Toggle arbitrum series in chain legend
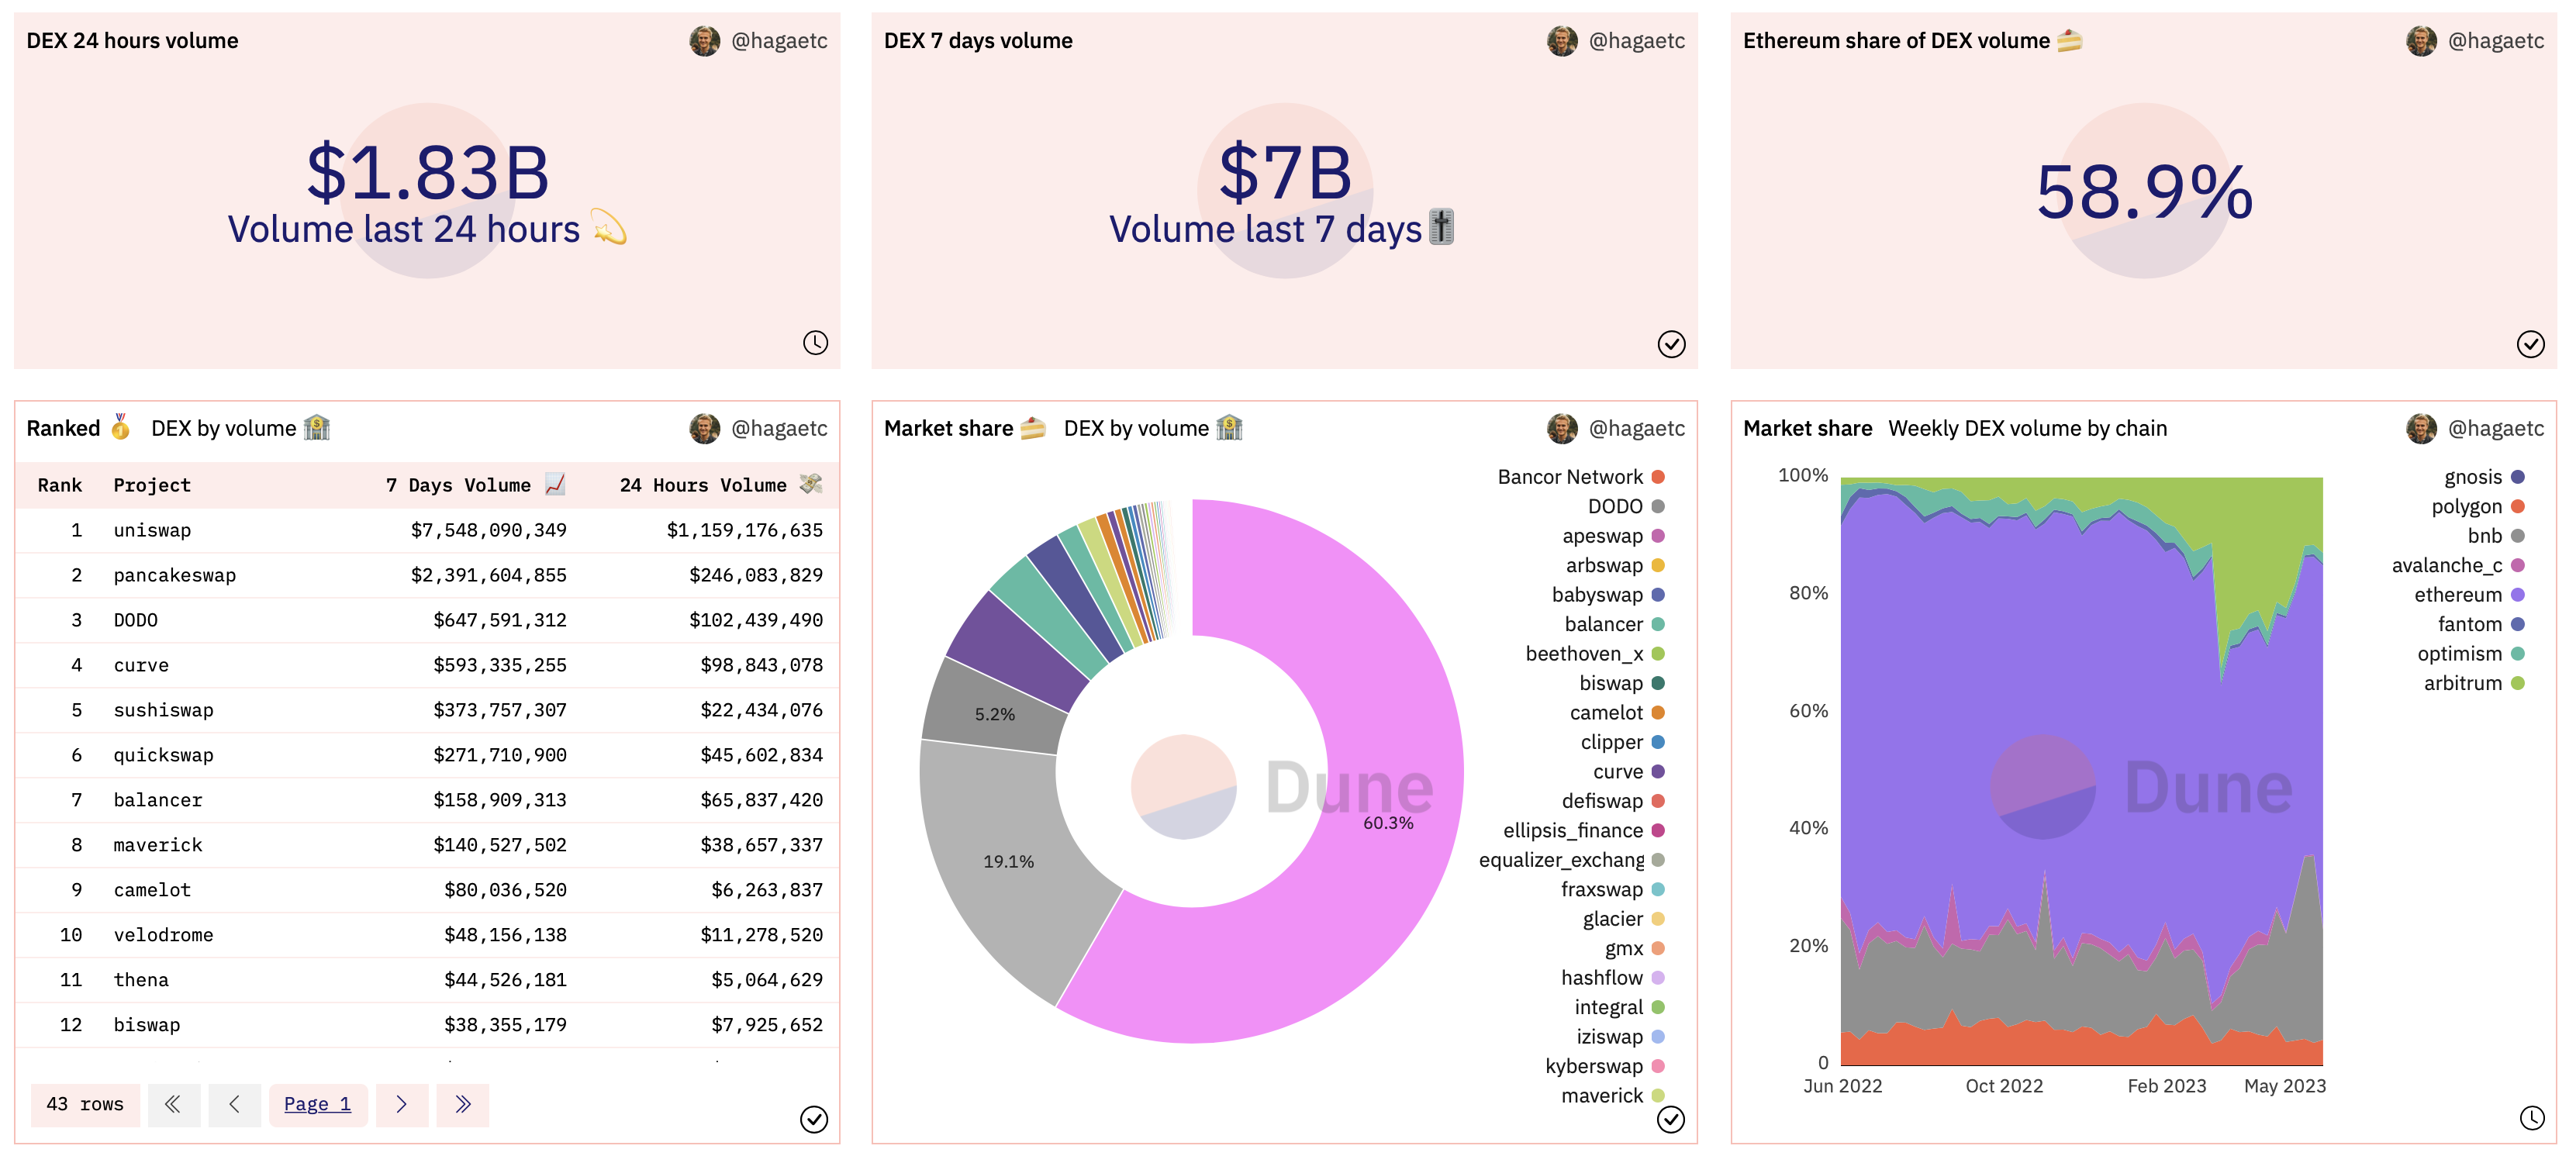Screen dimensions: 2576x1163 [x=2462, y=683]
